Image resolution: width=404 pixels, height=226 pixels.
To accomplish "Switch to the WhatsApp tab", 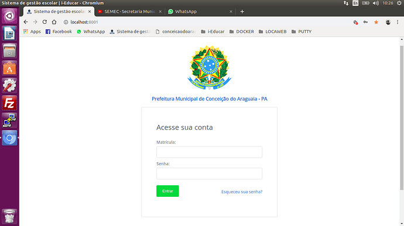I will click(200, 12).
